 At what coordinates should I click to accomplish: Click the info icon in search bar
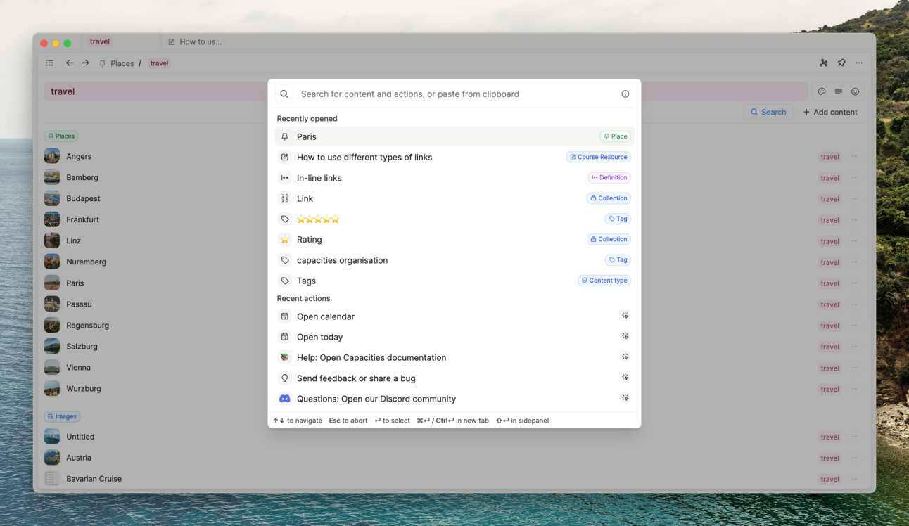pyautogui.click(x=625, y=94)
